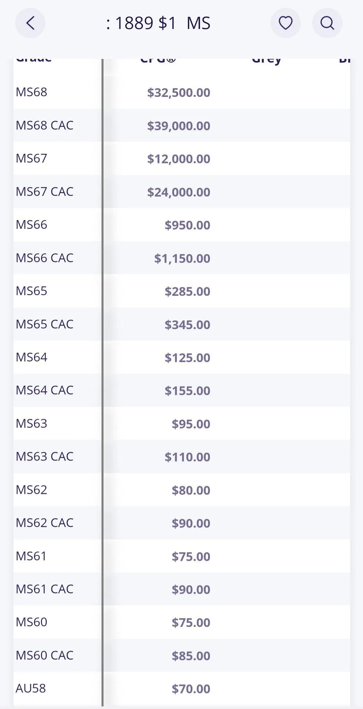Screen dimensions: 363x709
Task: Open search with magnifier icon
Action: tap(327, 23)
